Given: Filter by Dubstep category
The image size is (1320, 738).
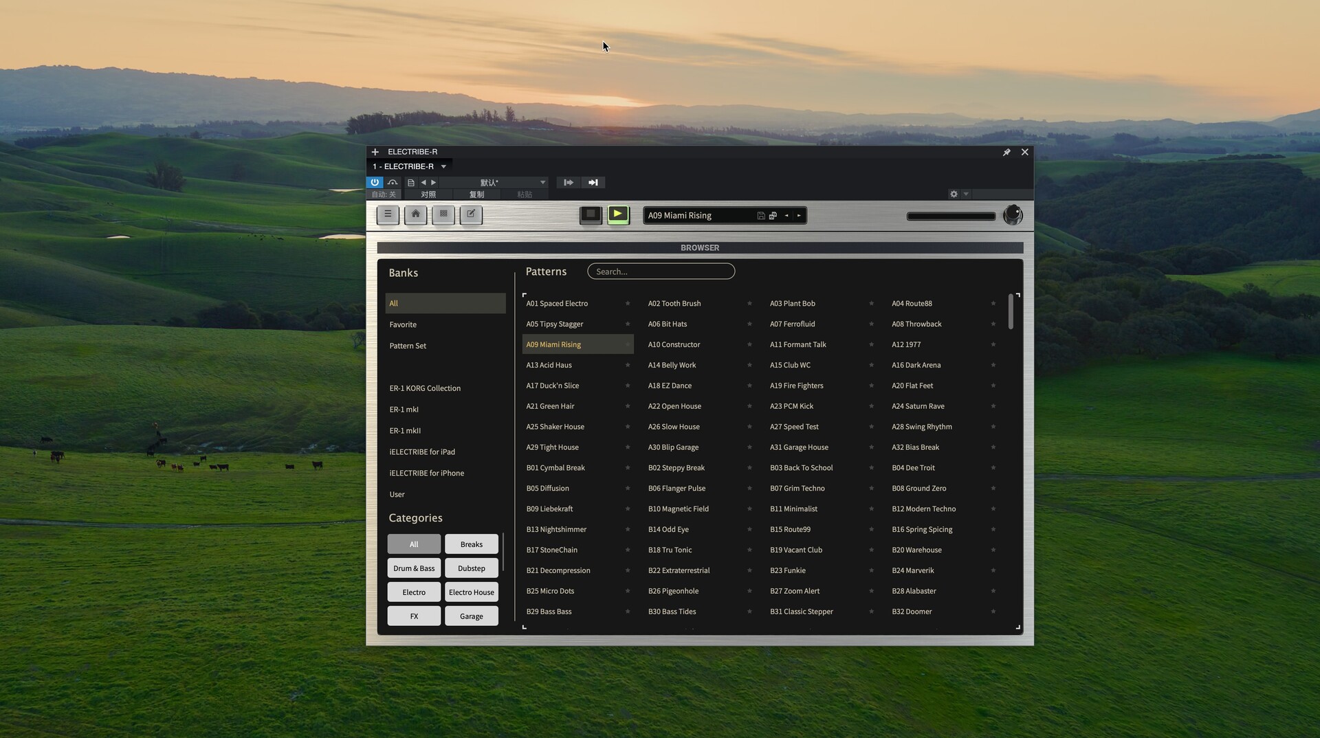Looking at the screenshot, I should (x=472, y=568).
